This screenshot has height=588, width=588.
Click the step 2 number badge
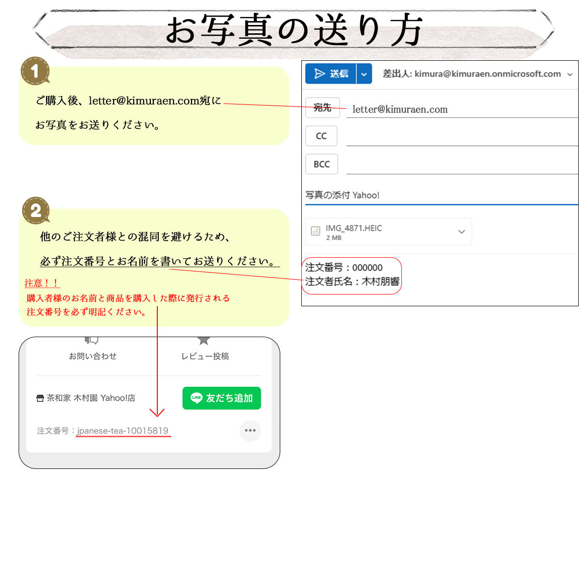36,211
